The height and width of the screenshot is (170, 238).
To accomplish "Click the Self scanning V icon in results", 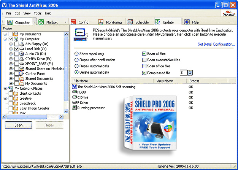I will [75, 87].
